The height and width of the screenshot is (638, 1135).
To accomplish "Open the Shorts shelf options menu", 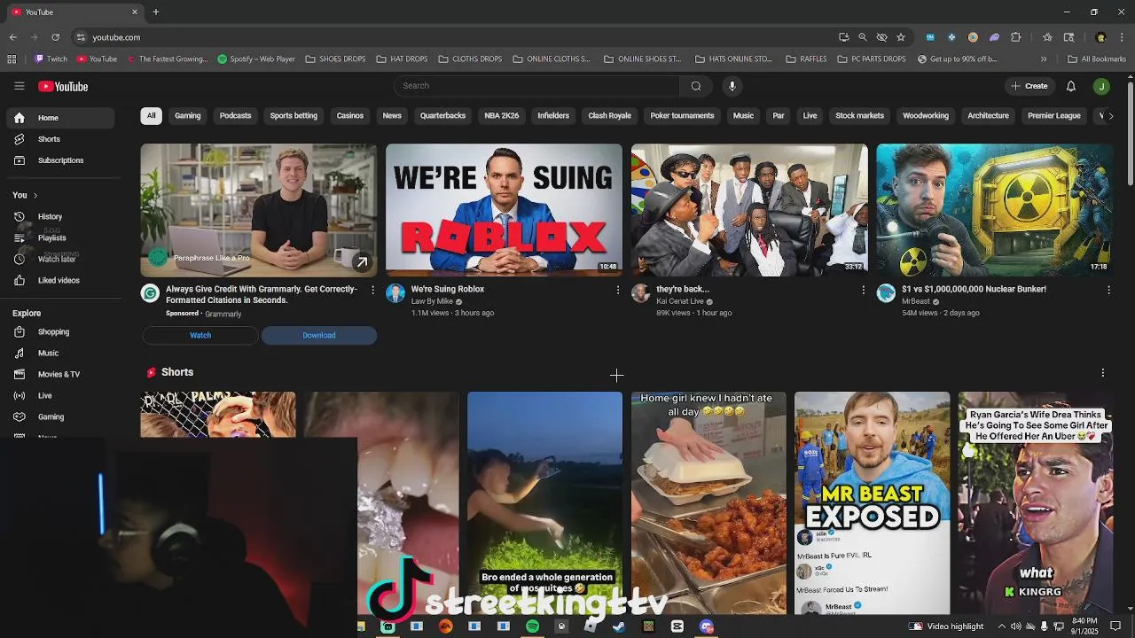I will tap(1102, 373).
